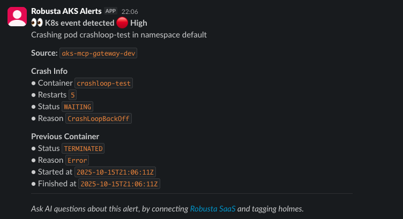Click the Robusta AKS Alerts bot avatar
The image size is (403, 219).
coord(17,17)
